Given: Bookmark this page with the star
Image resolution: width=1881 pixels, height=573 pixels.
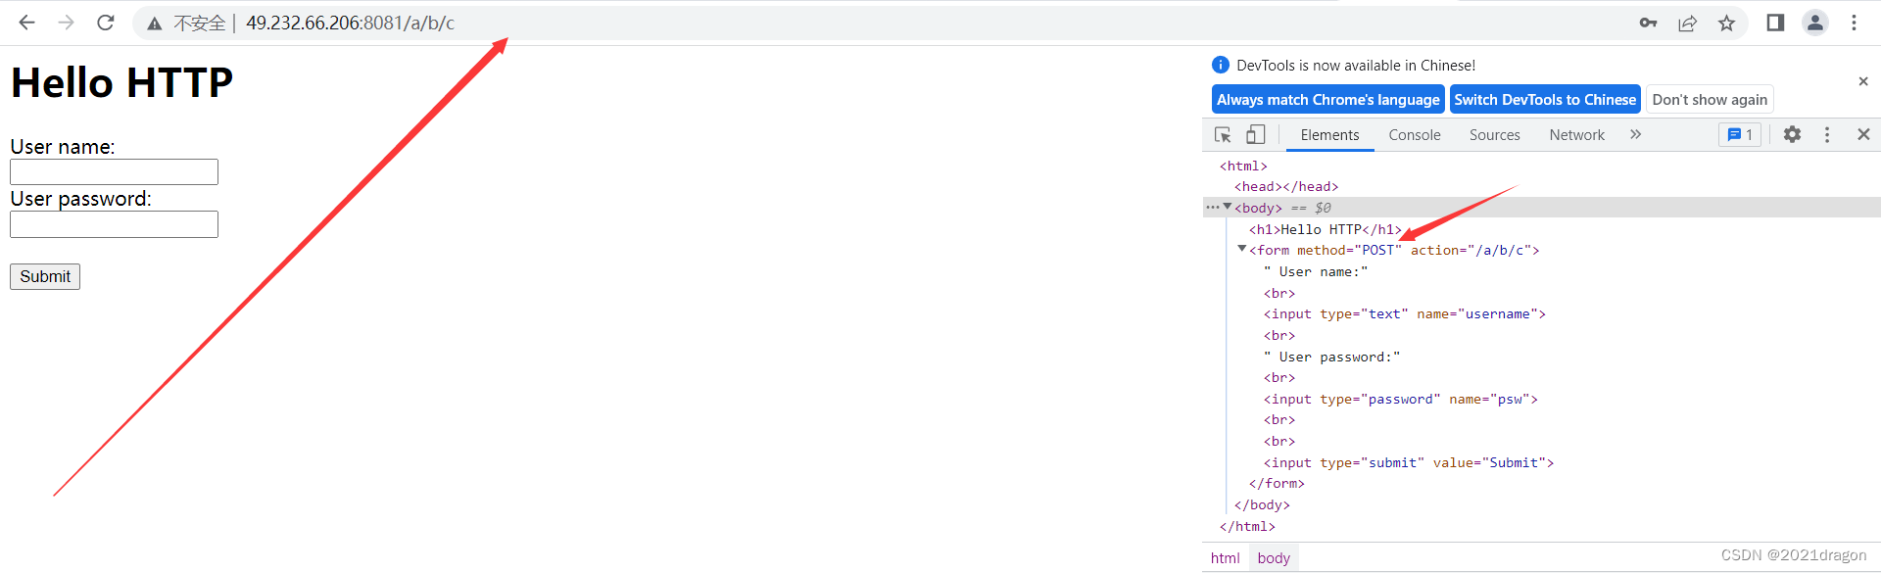Looking at the screenshot, I should click(x=1726, y=23).
